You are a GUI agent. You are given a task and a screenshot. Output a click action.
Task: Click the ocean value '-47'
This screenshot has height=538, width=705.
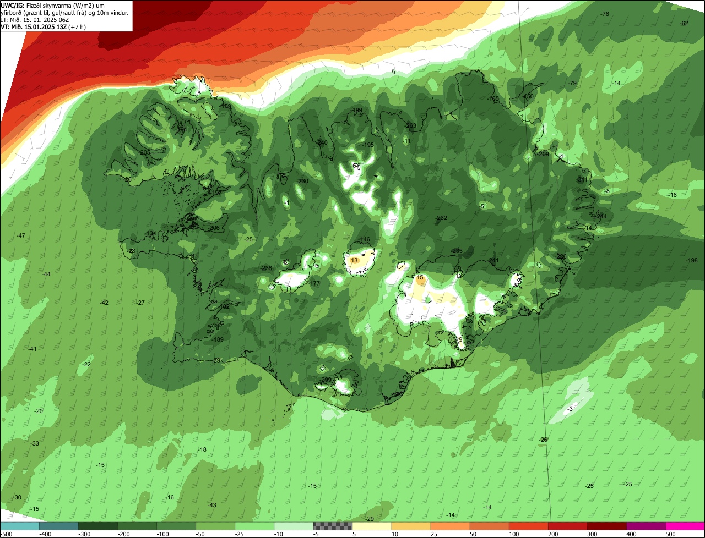21,235
